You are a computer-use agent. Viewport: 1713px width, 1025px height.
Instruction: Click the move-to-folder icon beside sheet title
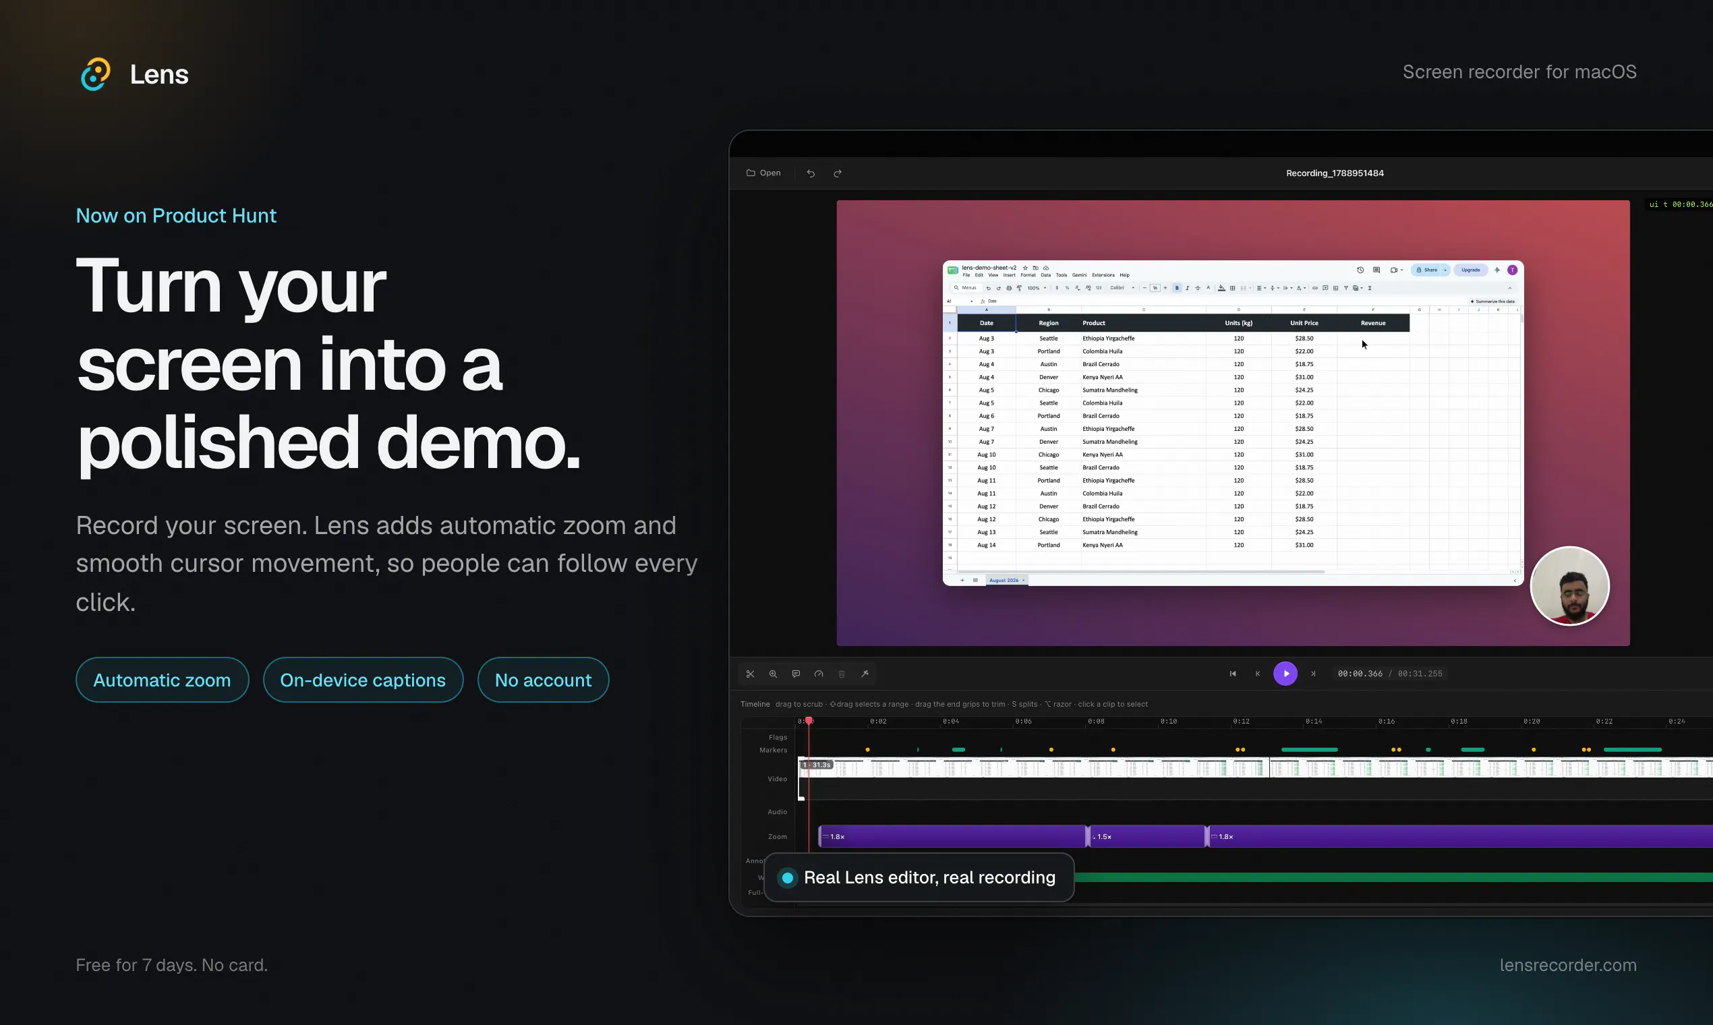pos(1035,268)
